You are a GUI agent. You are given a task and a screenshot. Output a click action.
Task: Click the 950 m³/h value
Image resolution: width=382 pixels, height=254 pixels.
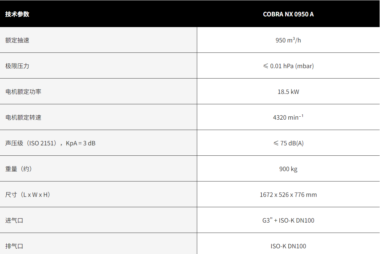point(288,40)
